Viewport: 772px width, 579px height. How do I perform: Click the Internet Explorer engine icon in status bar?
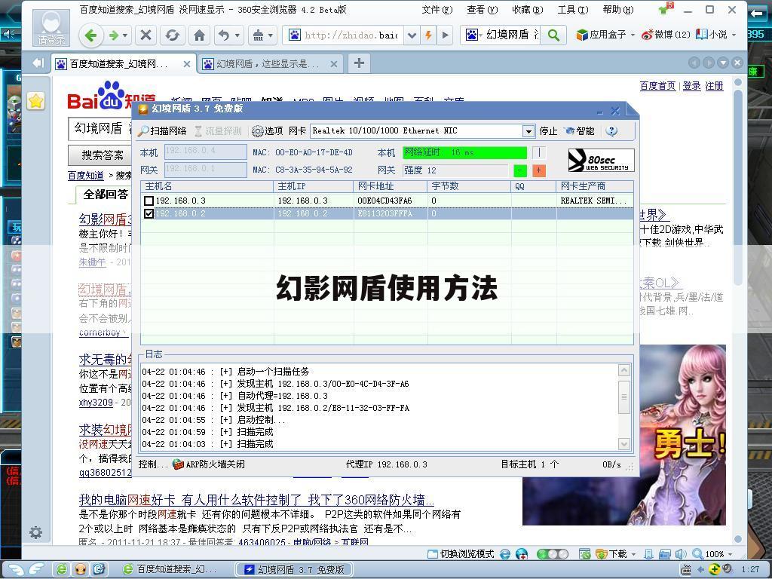point(505,554)
